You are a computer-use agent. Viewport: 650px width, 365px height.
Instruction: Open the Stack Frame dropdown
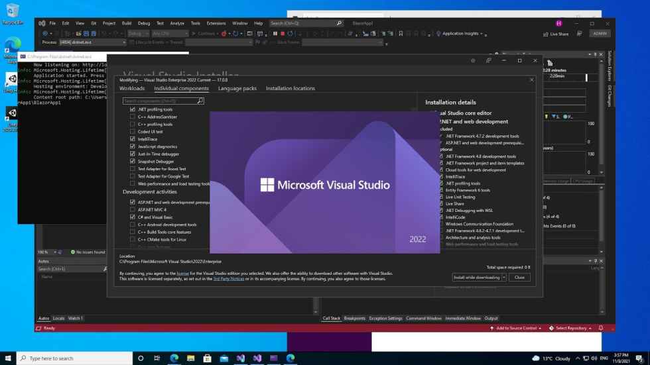[x=342, y=42]
